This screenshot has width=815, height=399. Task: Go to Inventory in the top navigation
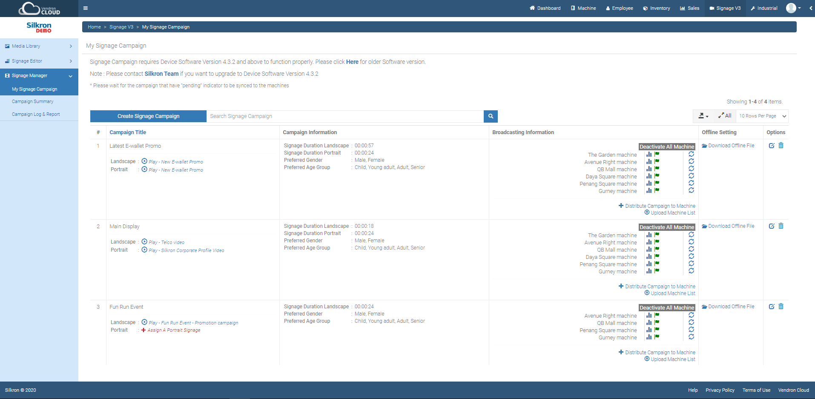click(656, 8)
